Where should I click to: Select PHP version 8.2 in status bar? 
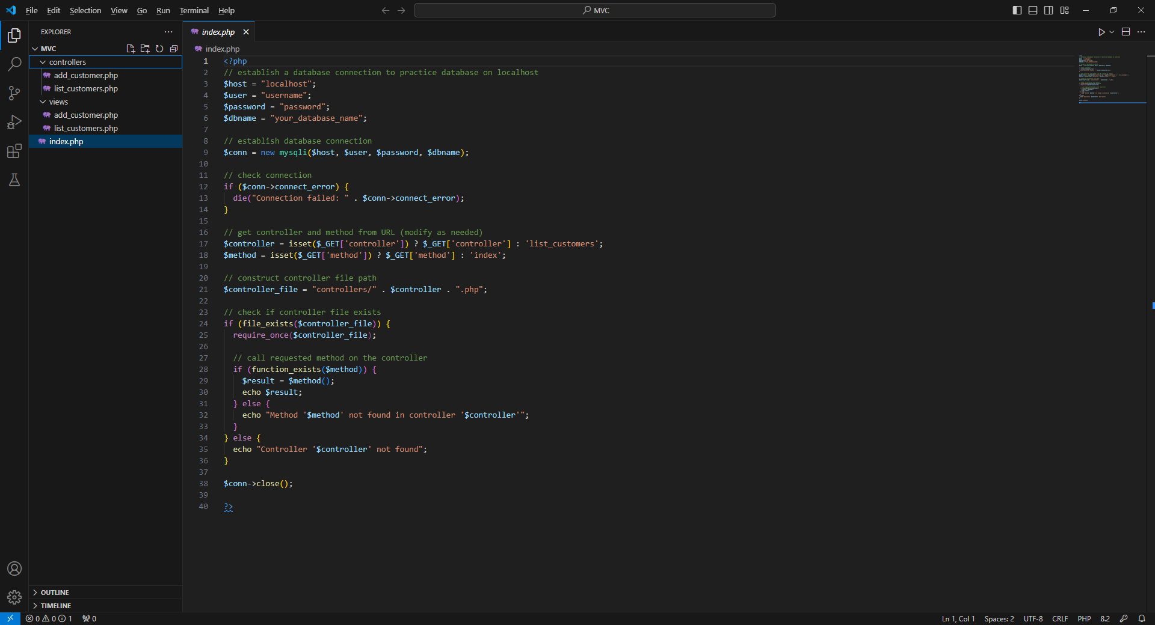pos(1105,618)
